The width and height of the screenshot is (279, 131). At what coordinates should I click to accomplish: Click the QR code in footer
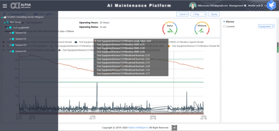click(x=174, y=128)
